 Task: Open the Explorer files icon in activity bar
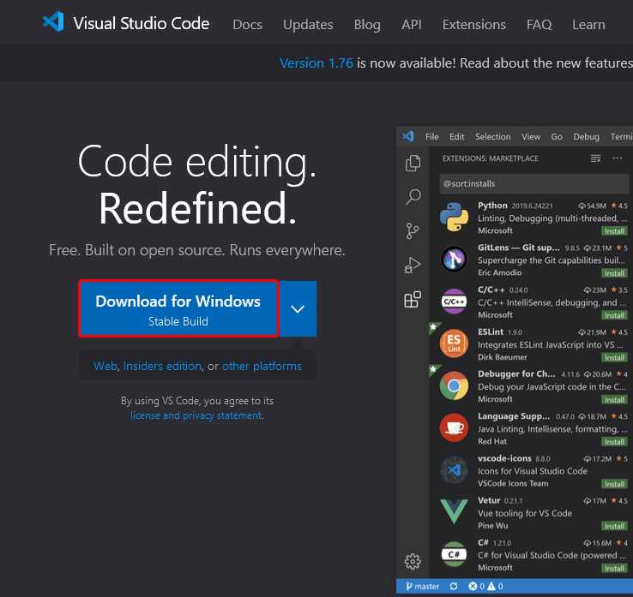tap(413, 163)
